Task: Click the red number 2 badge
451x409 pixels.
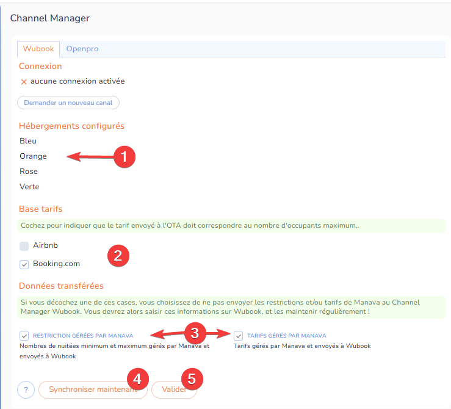Action: [x=118, y=256]
